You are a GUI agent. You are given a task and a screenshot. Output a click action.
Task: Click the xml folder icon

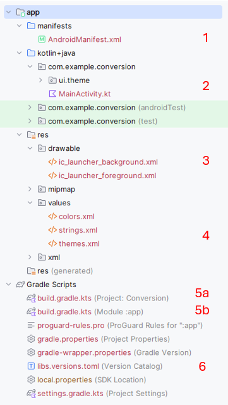point(42,257)
